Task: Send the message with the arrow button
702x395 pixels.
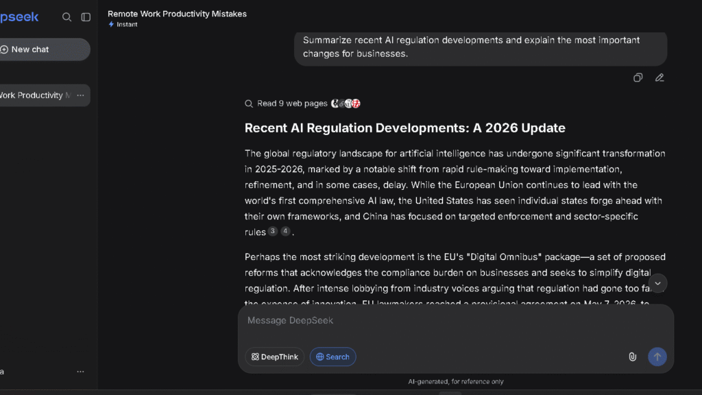Action: (x=657, y=357)
